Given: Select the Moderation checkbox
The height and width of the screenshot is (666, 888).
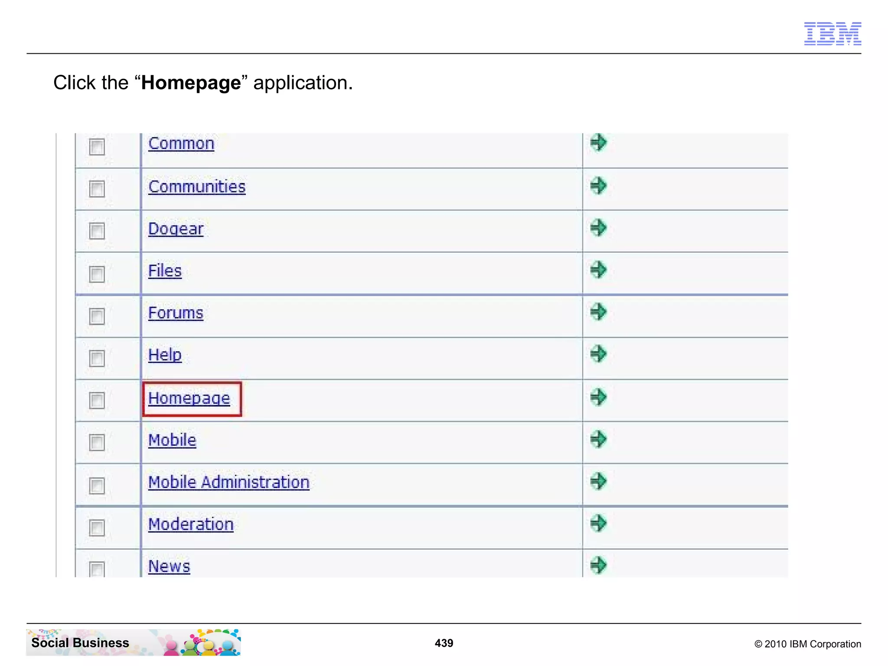Looking at the screenshot, I should pyautogui.click(x=97, y=528).
